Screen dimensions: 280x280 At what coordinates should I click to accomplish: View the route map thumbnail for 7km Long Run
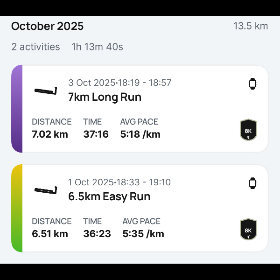46,90
